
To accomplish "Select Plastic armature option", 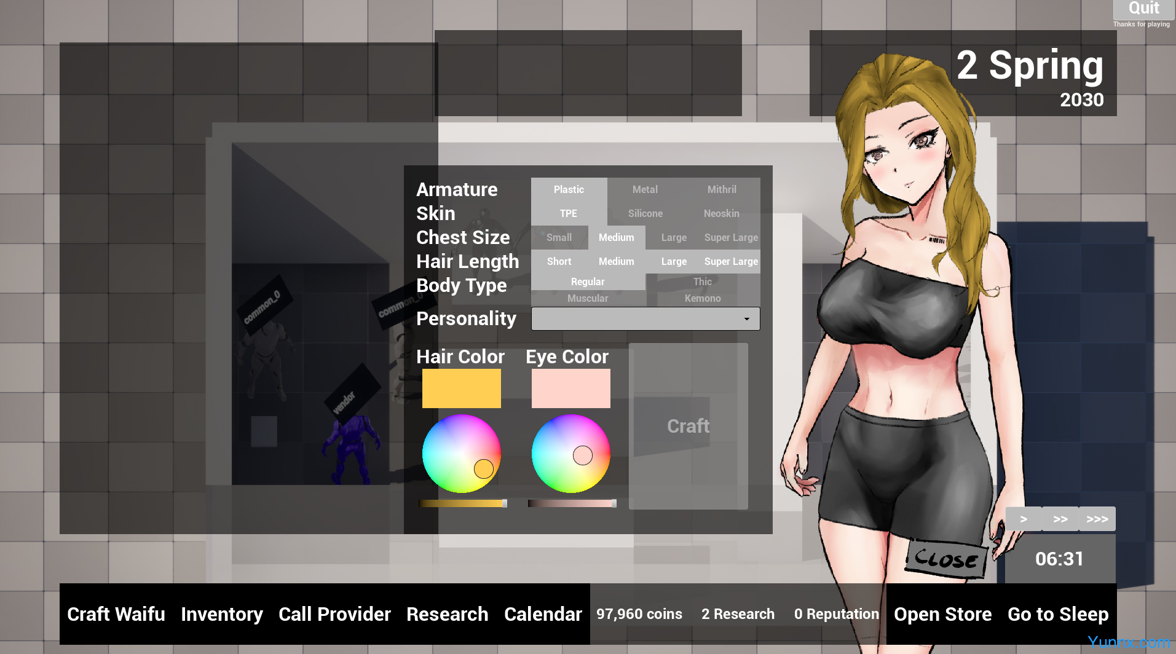I will [569, 190].
